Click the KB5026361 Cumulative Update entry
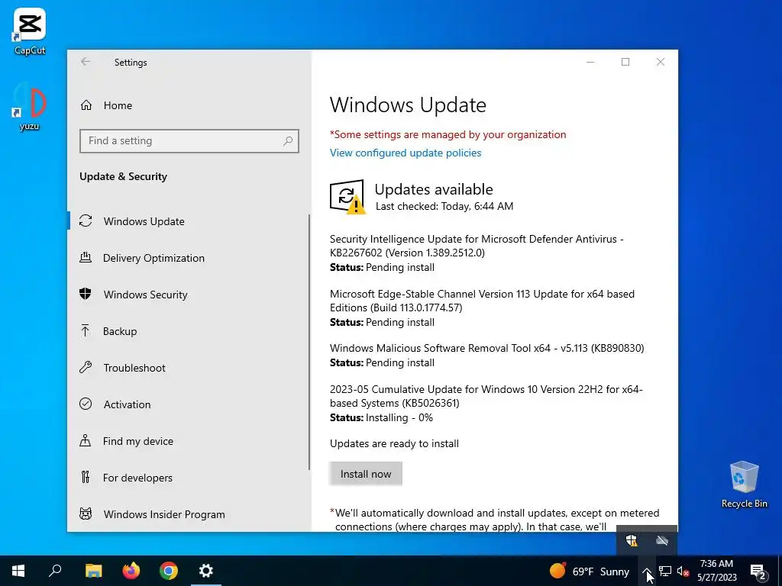This screenshot has width=782, height=586. pos(486,403)
